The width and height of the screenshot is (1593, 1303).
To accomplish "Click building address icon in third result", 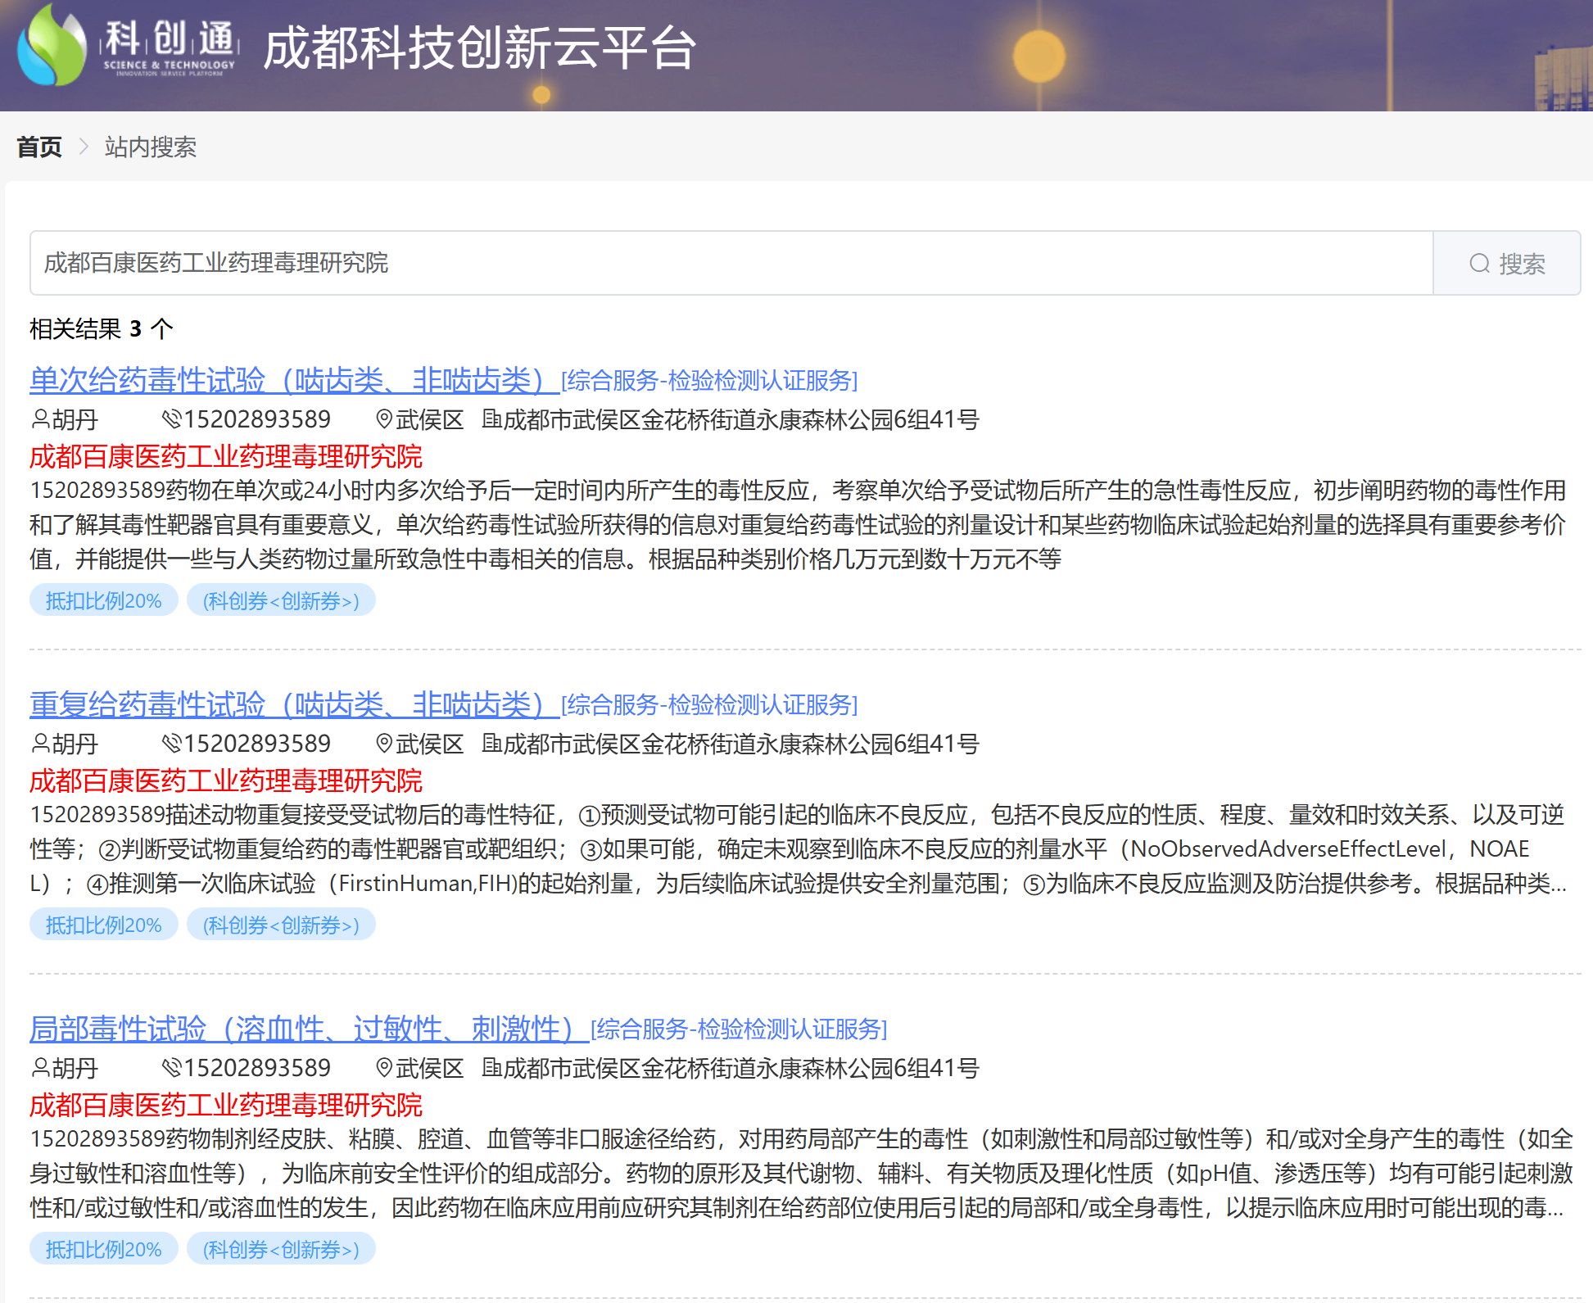I will (491, 1068).
